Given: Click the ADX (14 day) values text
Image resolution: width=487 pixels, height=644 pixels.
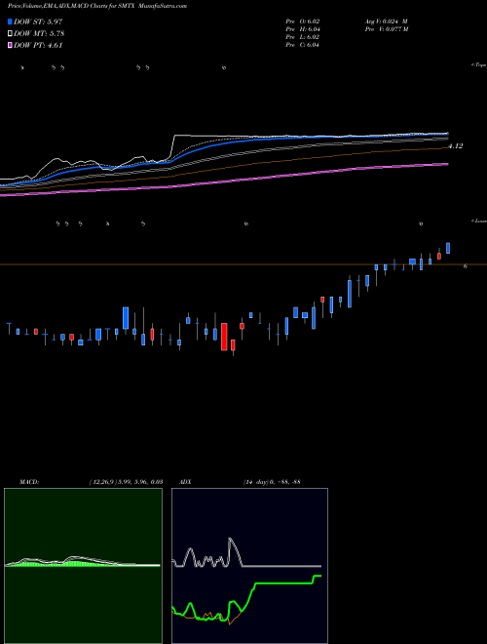Looking at the screenshot, I should point(272,482).
